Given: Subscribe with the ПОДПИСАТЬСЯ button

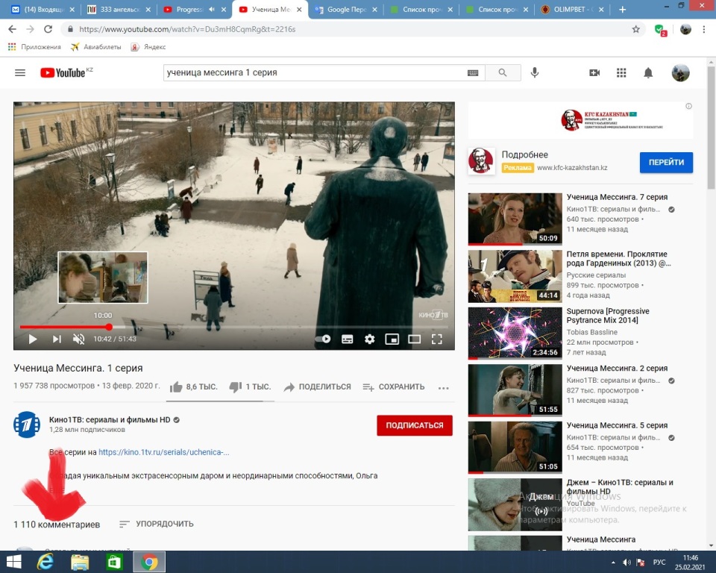Looking at the screenshot, I should [415, 425].
